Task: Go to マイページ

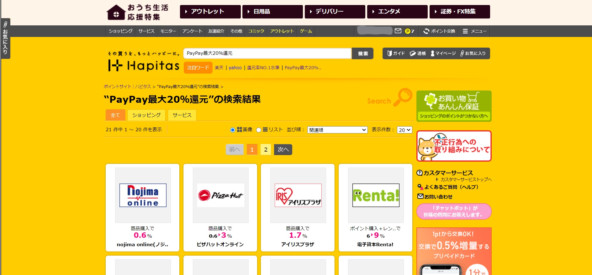Action: point(443,53)
